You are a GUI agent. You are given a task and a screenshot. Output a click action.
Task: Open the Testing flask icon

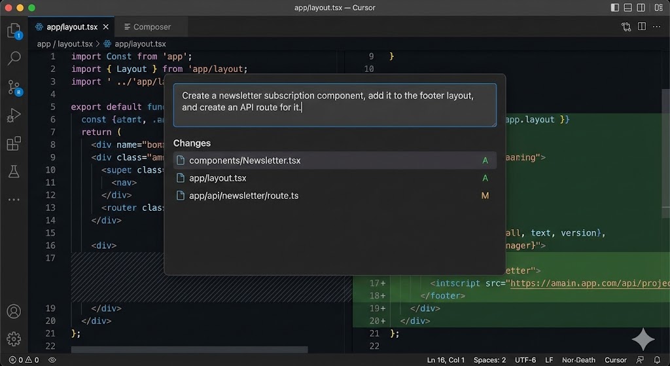click(x=14, y=172)
